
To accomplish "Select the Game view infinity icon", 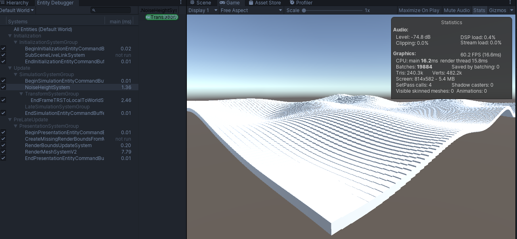I will click(x=222, y=3).
